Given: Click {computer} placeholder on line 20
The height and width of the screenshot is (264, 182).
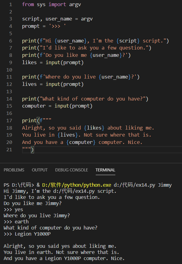Looking at the screenshot, I should point(81,142).
